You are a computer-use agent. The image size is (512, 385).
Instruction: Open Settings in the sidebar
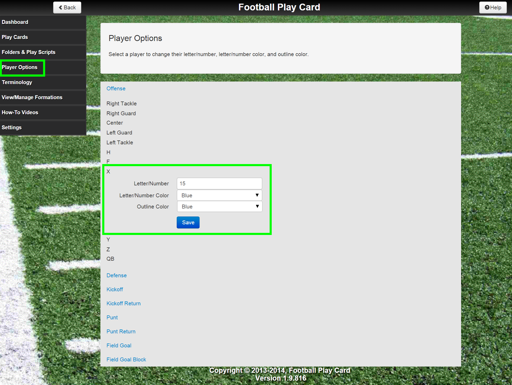pos(43,127)
